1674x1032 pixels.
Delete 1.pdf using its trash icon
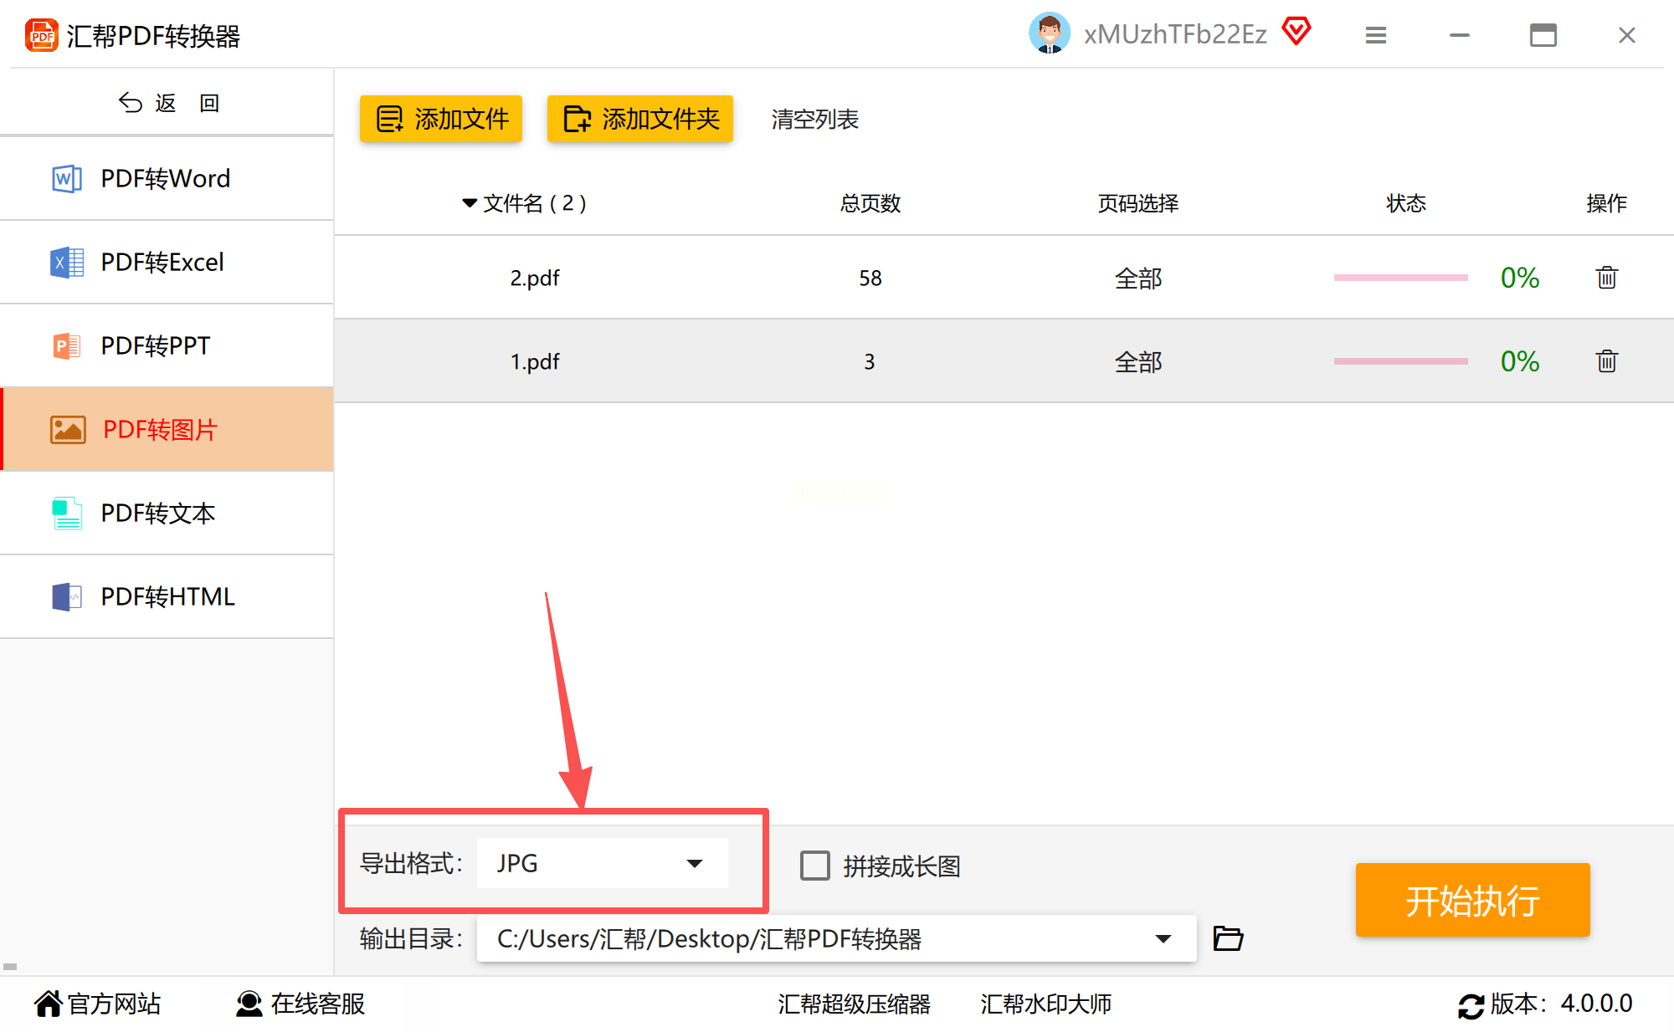click(x=1606, y=361)
